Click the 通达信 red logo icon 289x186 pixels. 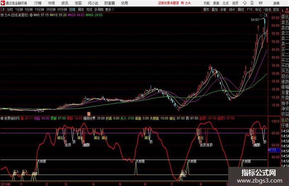[3, 3]
